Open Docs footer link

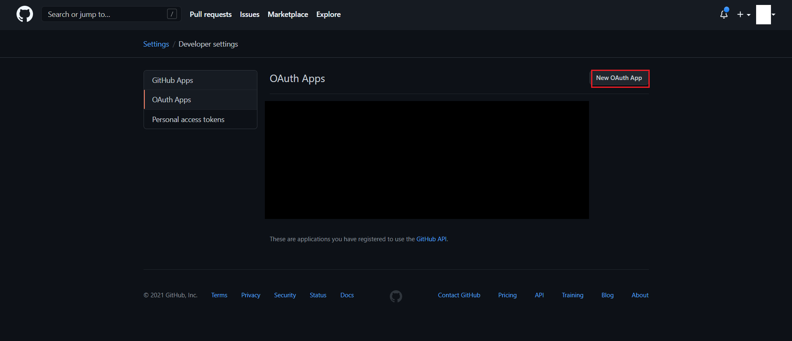tap(347, 295)
